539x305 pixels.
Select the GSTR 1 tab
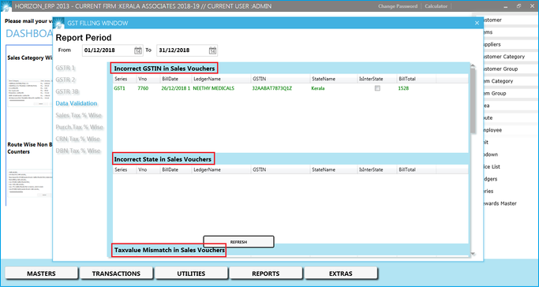(66, 68)
